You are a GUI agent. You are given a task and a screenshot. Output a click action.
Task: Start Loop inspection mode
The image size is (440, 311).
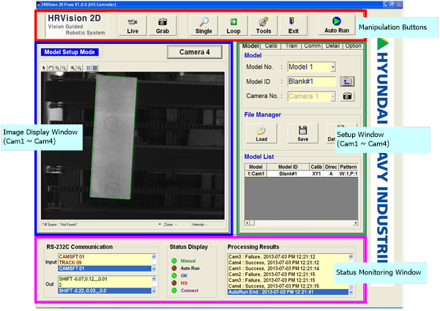click(234, 26)
